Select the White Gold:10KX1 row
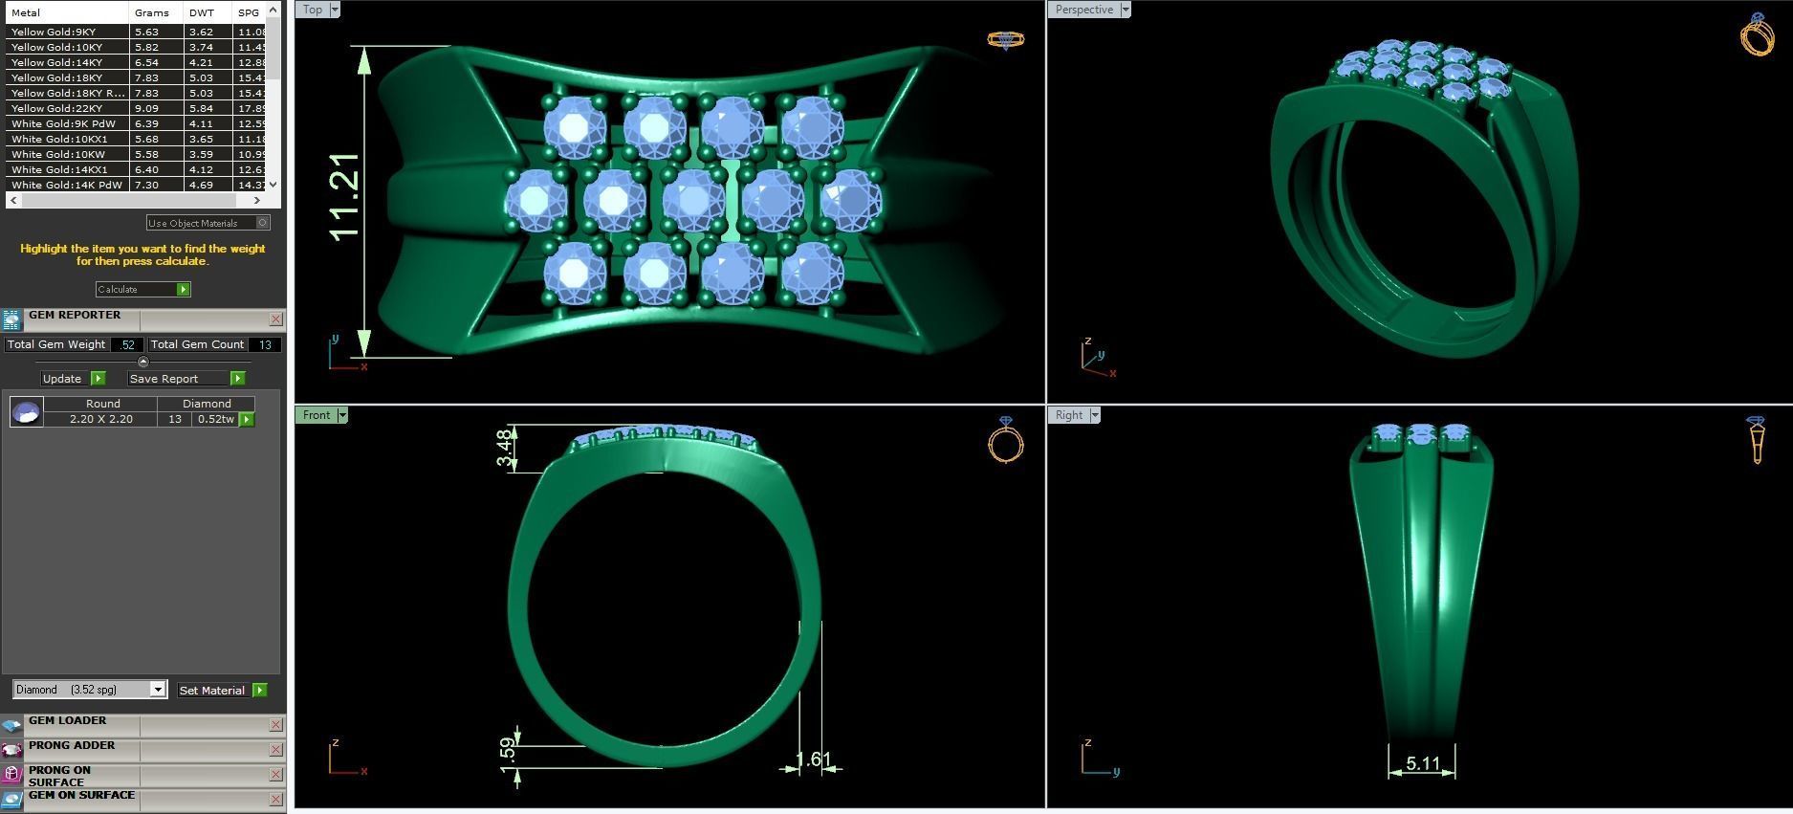 (136, 139)
